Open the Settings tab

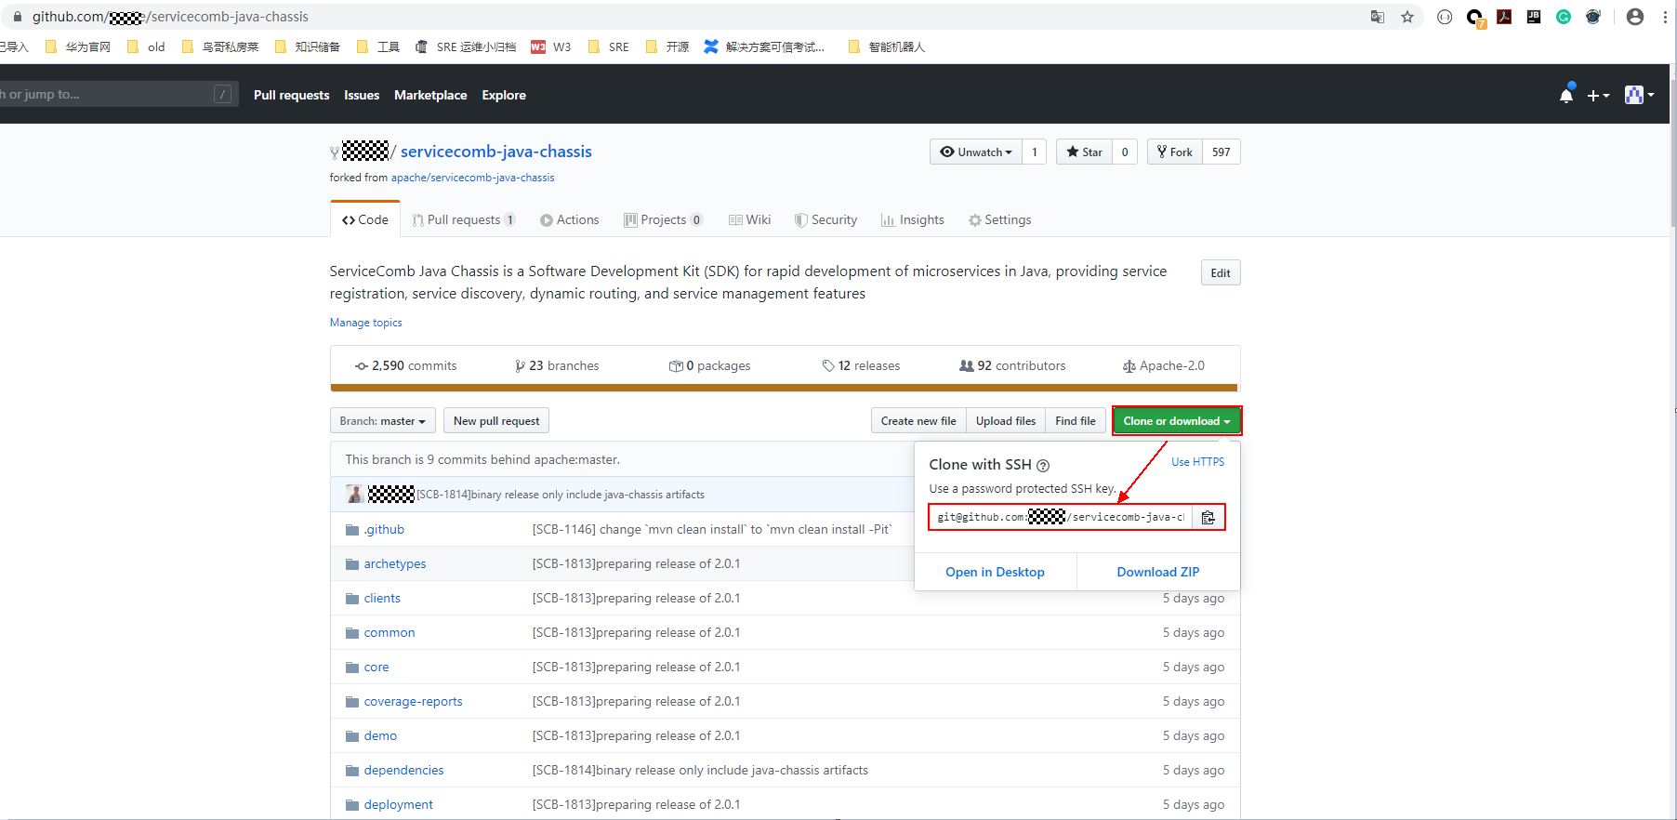(x=999, y=219)
